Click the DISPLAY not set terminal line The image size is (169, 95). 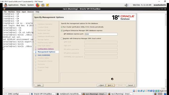12,37
